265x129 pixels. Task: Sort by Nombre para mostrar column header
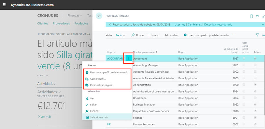coord(145,52)
